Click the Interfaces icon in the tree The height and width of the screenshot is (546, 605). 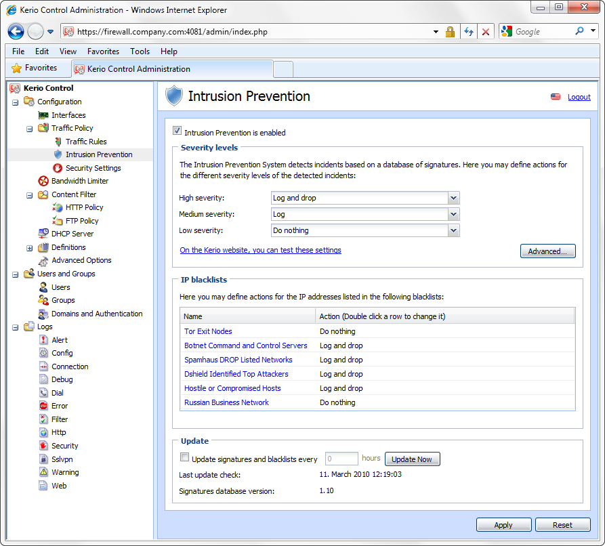click(43, 115)
